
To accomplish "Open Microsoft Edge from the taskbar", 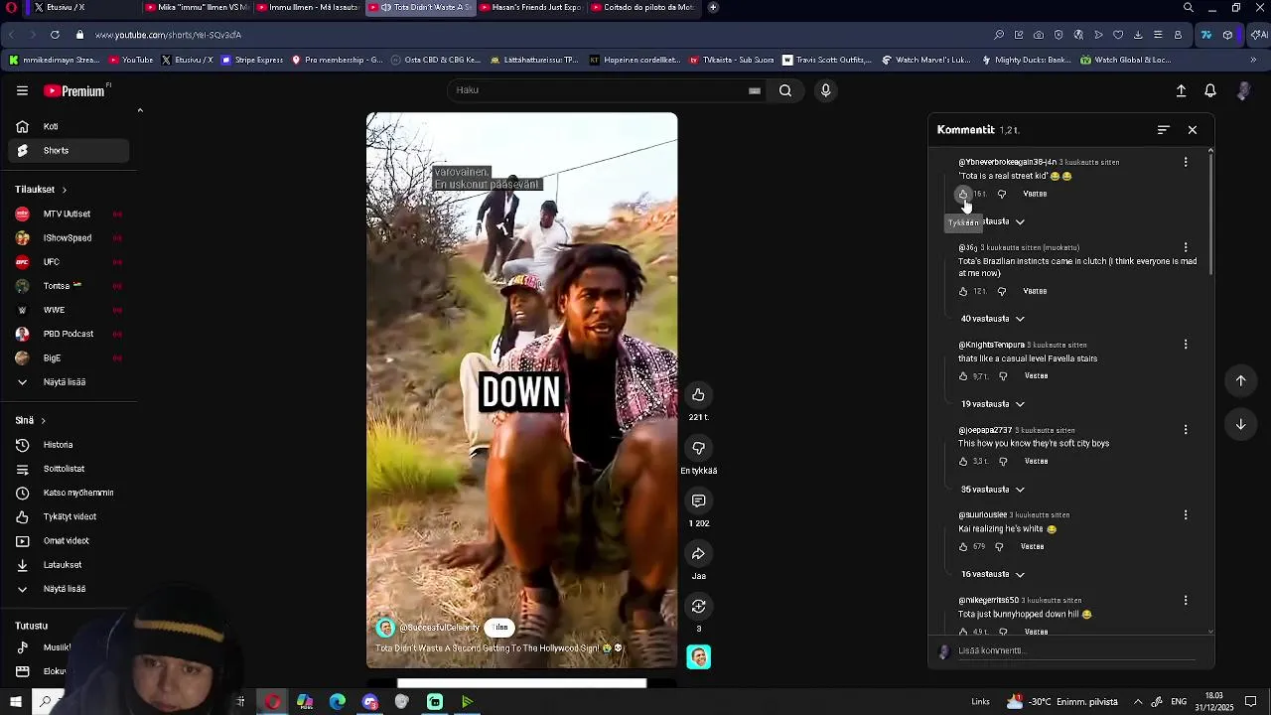I will [338, 702].
